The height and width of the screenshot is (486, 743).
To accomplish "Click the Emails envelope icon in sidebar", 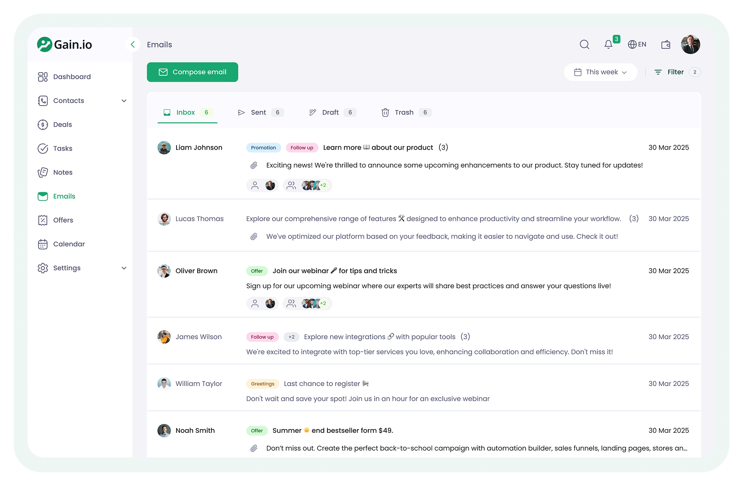I will pyautogui.click(x=43, y=196).
